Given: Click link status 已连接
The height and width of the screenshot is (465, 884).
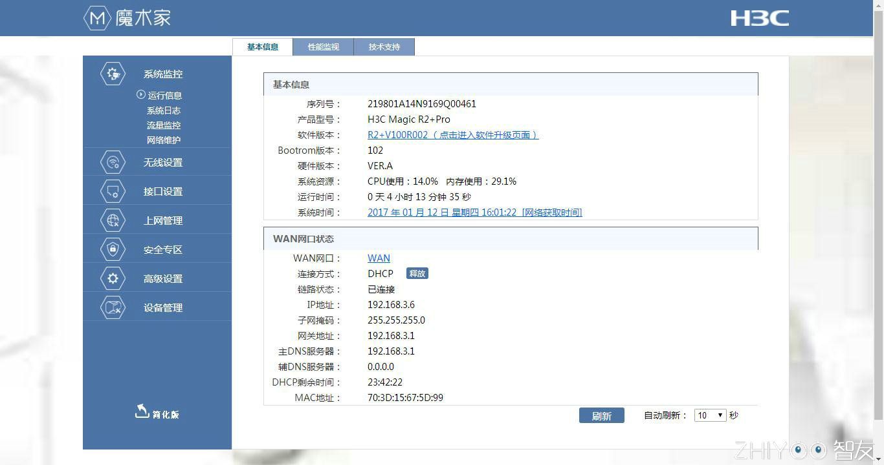Looking at the screenshot, I should (381, 289).
